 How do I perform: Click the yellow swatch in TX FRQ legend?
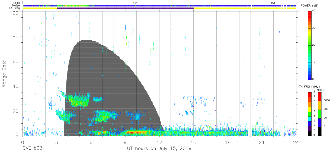[309, 109]
